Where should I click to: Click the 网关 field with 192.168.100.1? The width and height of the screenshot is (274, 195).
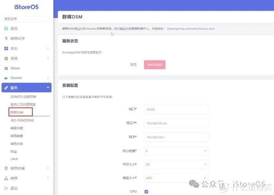point(176,137)
